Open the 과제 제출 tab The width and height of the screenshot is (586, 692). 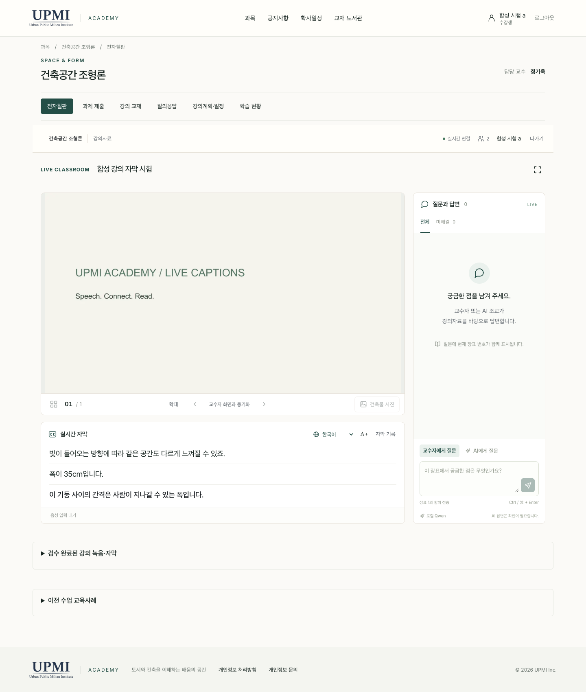point(93,106)
